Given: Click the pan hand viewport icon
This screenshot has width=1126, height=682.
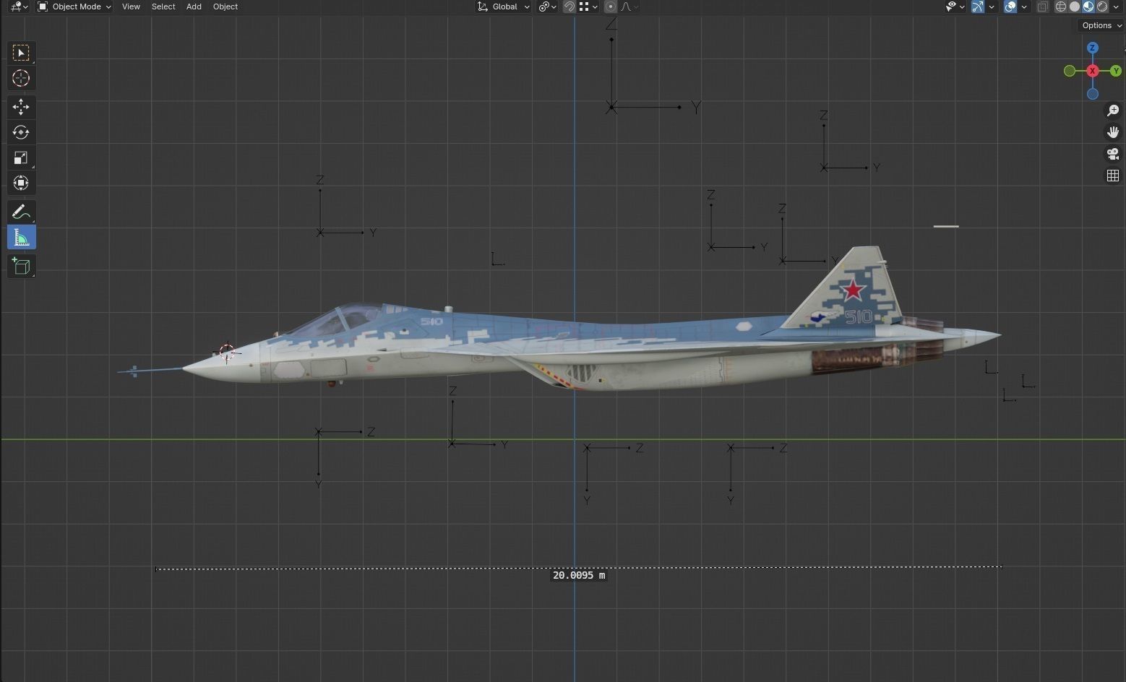Looking at the screenshot, I should (x=1113, y=132).
